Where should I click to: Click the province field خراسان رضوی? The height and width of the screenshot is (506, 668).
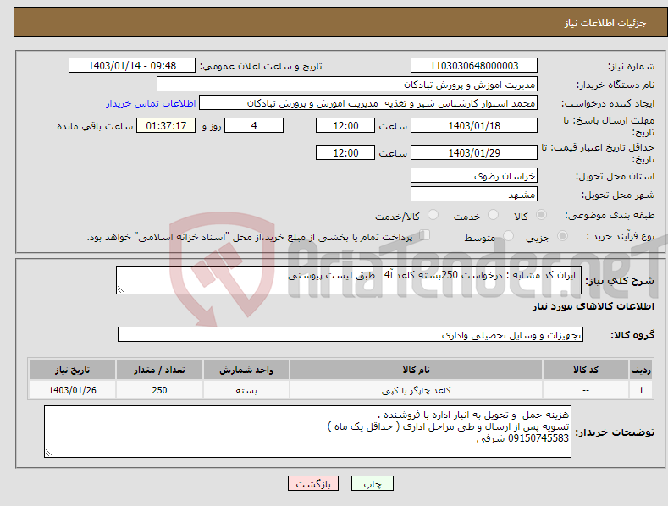point(474,175)
